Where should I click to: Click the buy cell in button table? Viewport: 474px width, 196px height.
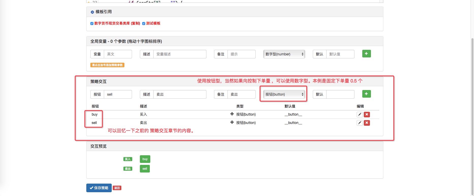pos(94,114)
